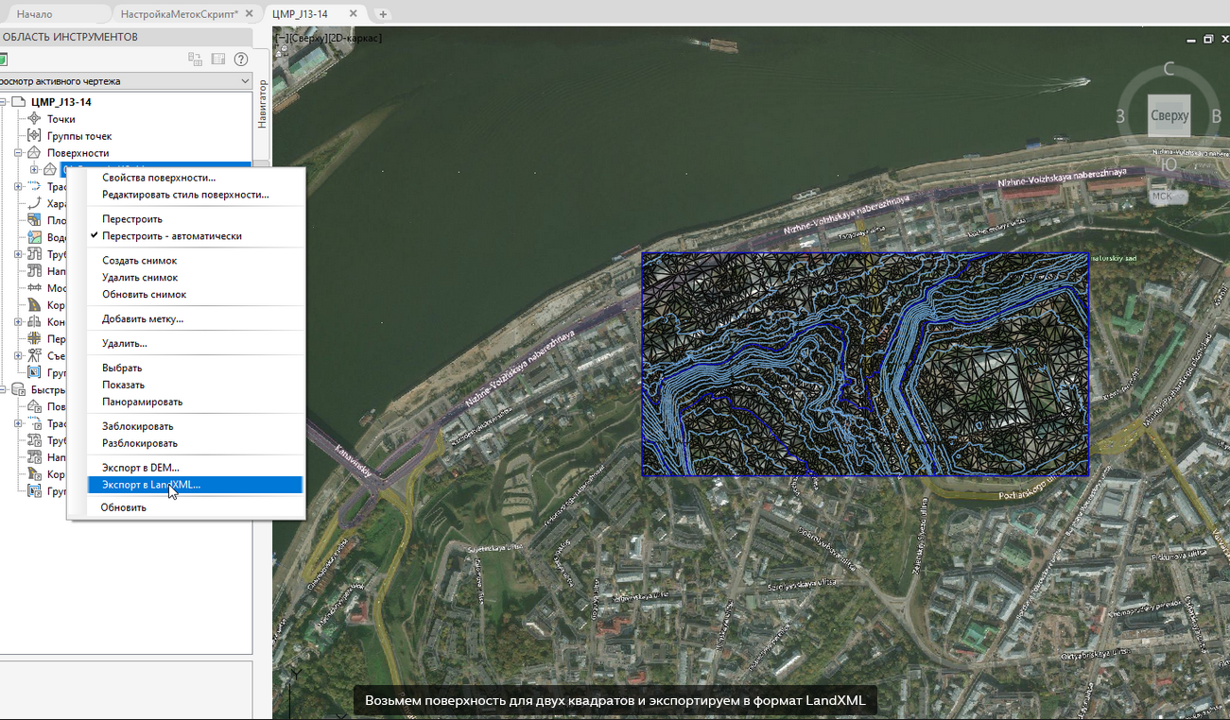Open the Просмотр активного чертежа dropdown
This screenshot has height=720, width=1230.
(245, 81)
